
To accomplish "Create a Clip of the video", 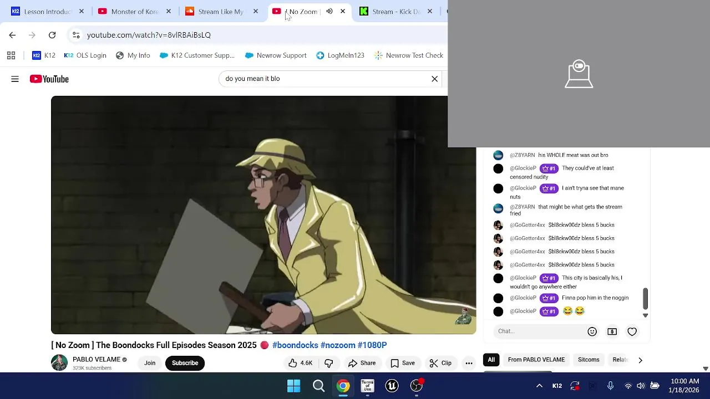I will click(440, 363).
